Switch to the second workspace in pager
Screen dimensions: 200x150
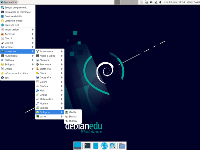(x=123, y=2)
